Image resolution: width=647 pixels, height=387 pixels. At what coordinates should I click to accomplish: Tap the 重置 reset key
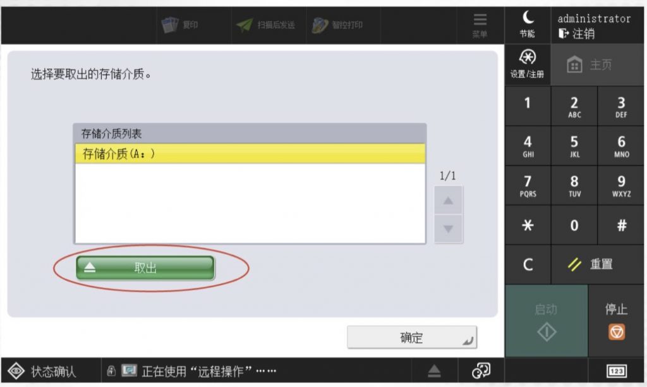tap(597, 264)
